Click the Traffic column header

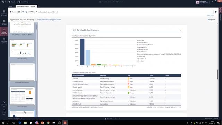tap(151, 76)
